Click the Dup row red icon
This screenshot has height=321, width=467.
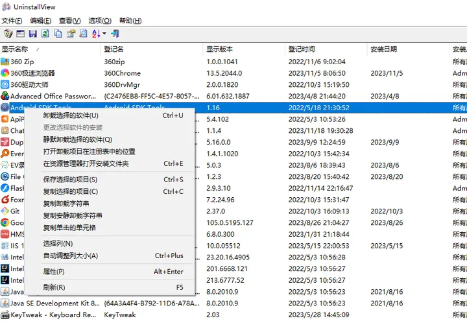tap(5, 142)
